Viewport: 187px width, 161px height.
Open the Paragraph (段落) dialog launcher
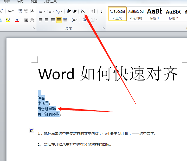point(104,28)
